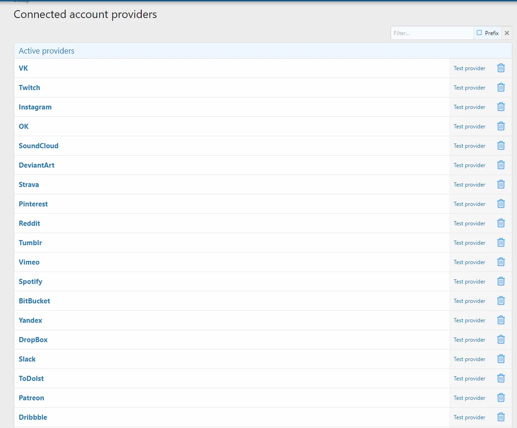Run Test provider for Slack
Viewport: 517px width, 428px height.
click(469, 359)
